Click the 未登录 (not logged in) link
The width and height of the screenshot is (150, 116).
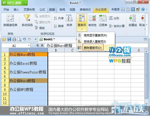[x=115, y=9]
